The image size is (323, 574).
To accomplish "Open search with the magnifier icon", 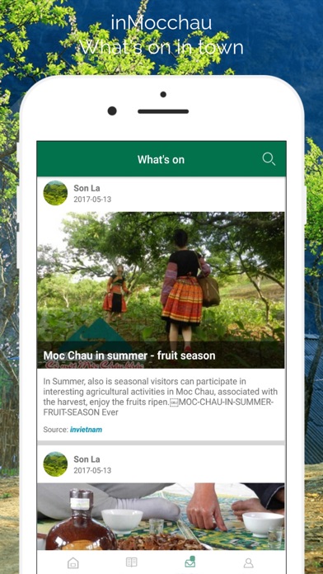I will tap(269, 159).
